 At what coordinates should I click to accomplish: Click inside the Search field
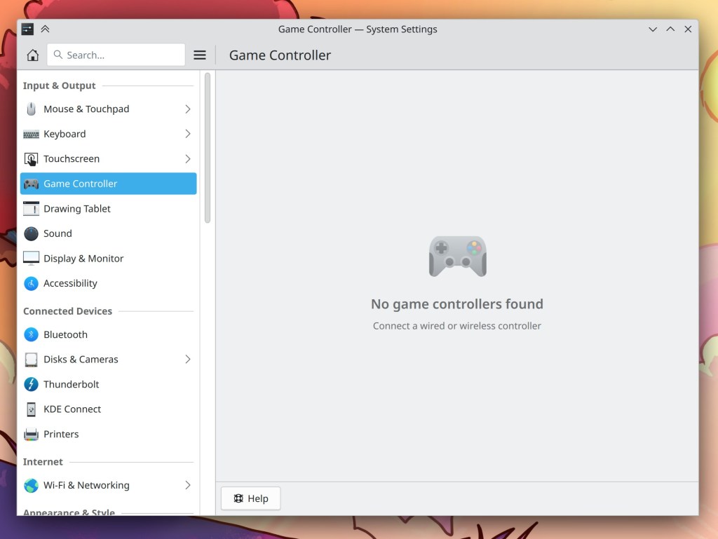(x=116, y=55)
